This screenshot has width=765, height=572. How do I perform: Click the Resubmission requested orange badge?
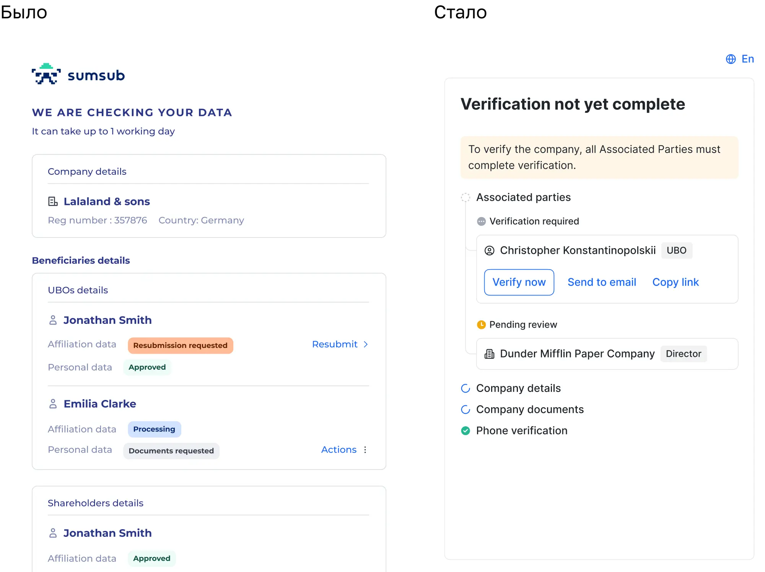[180, 346]
